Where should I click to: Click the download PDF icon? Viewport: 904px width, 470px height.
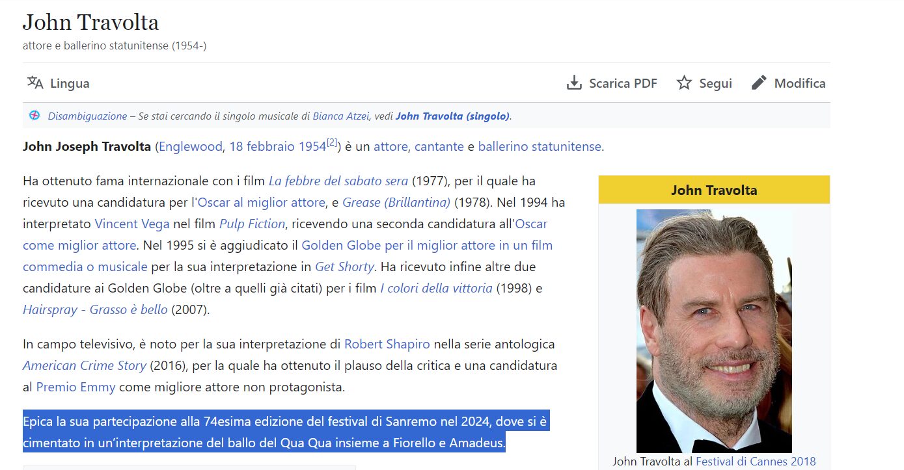click(574, 83)
